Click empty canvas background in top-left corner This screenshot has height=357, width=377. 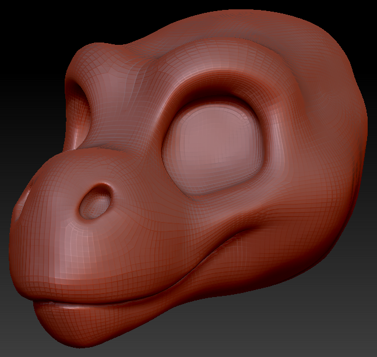point(23,23)
